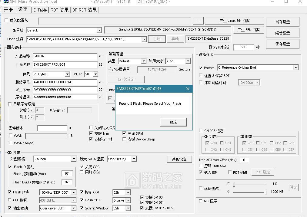This screenshot has height=217, width=307.
Task: Open the RDT 结果 tab
Action: coord(59,10)
